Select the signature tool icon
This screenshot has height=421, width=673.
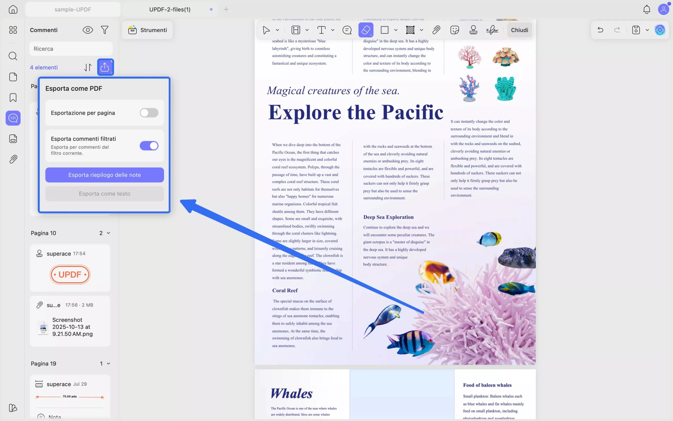click(x=492, y=30)
